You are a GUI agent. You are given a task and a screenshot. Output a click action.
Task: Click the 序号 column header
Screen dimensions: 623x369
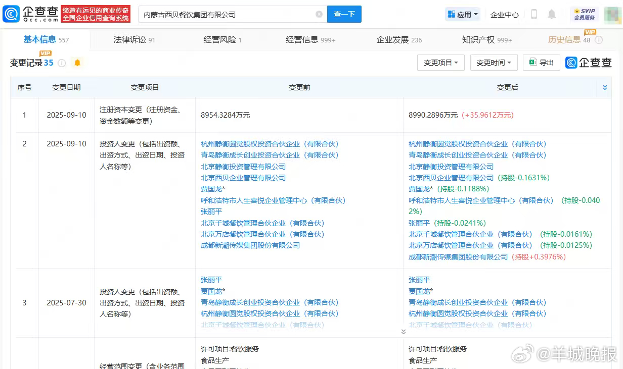tap(24, 87)
